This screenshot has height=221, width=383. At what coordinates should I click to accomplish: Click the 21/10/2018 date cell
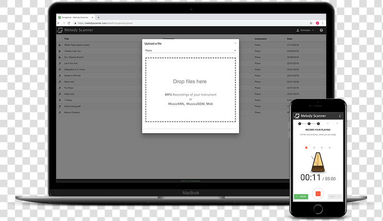(293, 45)
